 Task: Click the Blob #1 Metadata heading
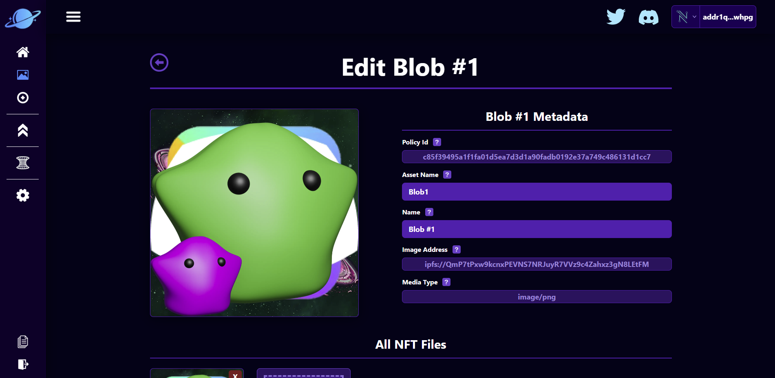point(537,117)
